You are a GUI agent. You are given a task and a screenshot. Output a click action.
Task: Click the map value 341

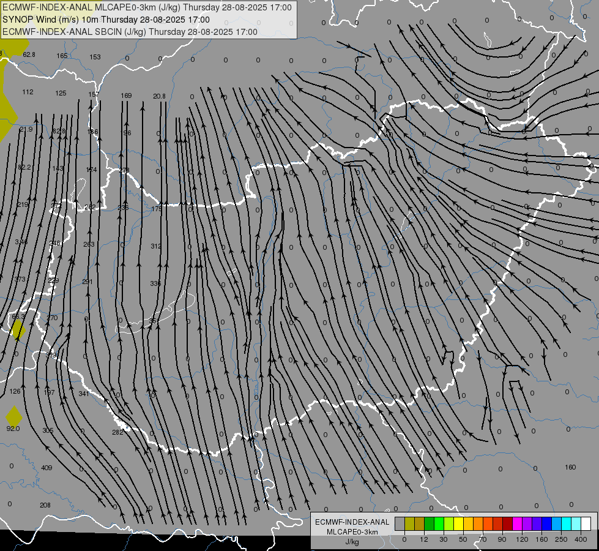pyautogui.click(x=84, y=394)
